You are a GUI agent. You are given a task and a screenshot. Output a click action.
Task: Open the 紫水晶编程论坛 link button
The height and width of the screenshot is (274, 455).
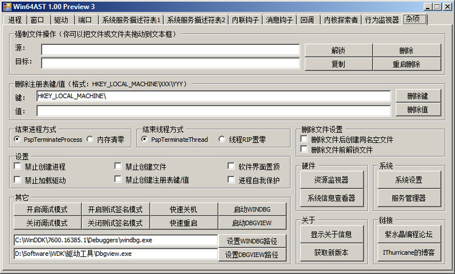(408, 234)
